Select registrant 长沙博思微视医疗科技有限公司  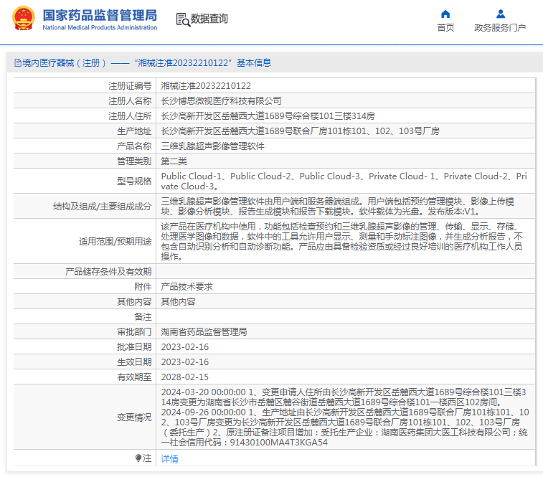click(x=221, y=101)
